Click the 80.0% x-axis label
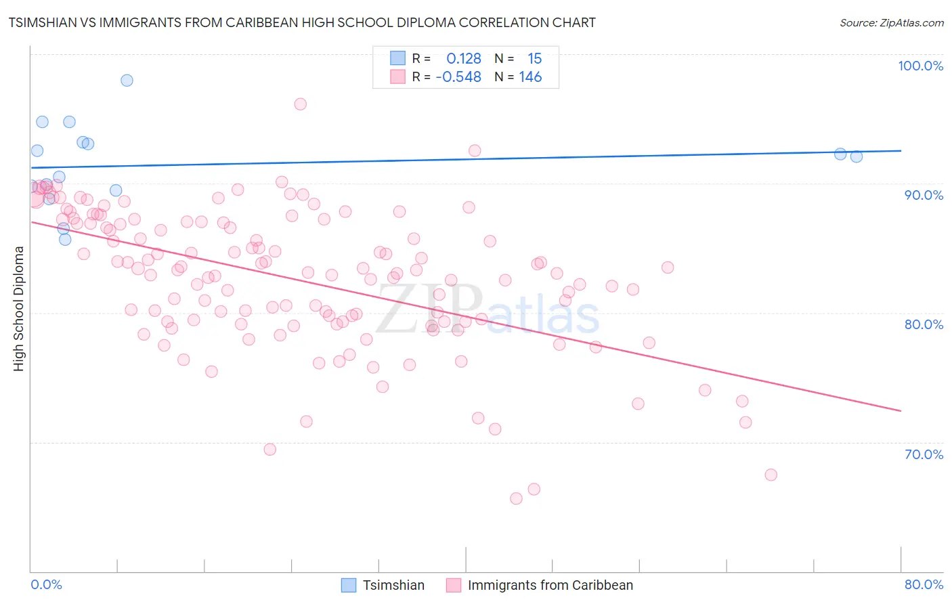The image size is (952, 604). click(924, 584)
